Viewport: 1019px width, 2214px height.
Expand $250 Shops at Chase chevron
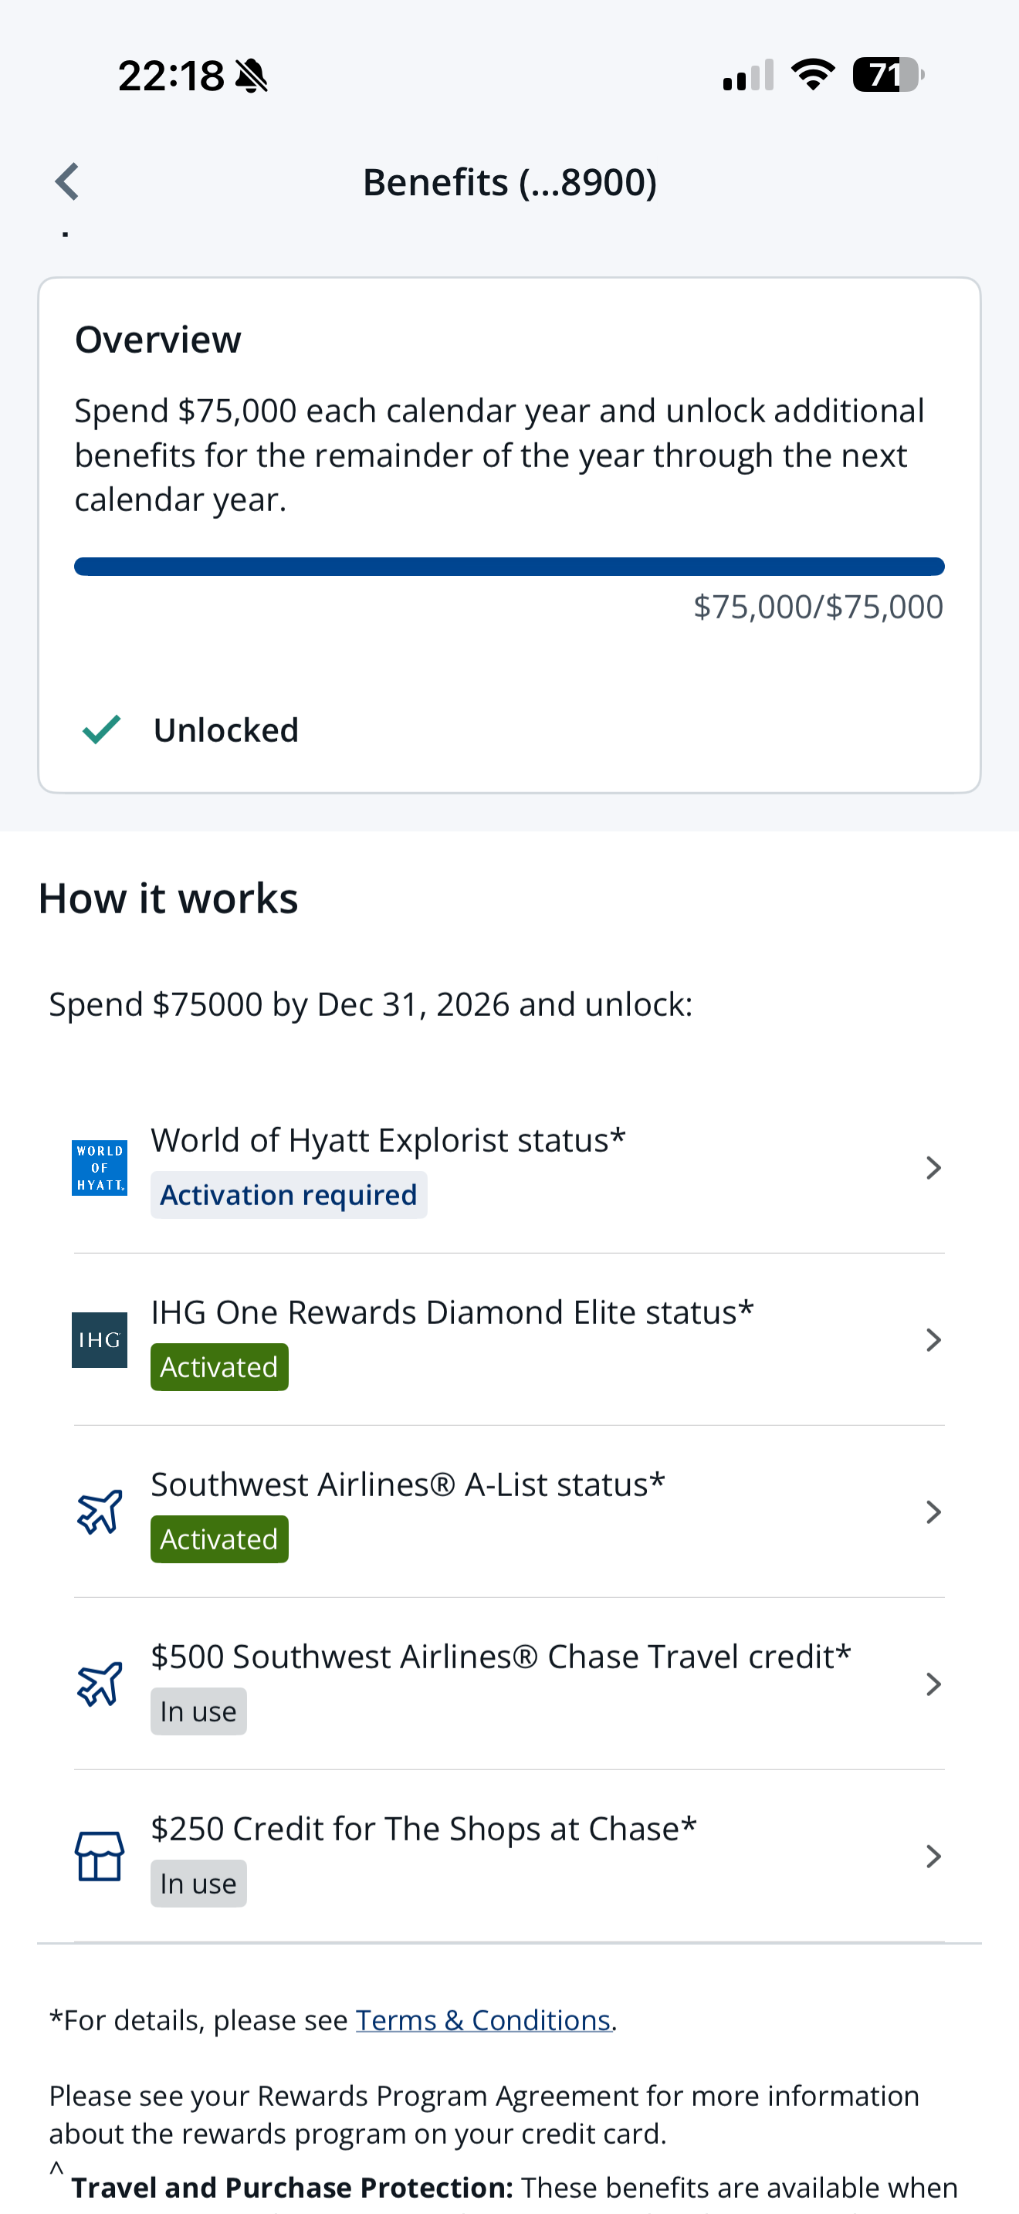933,1856
